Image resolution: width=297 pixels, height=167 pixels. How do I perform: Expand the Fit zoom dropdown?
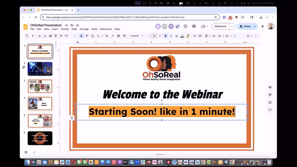[x=70, y=36]
